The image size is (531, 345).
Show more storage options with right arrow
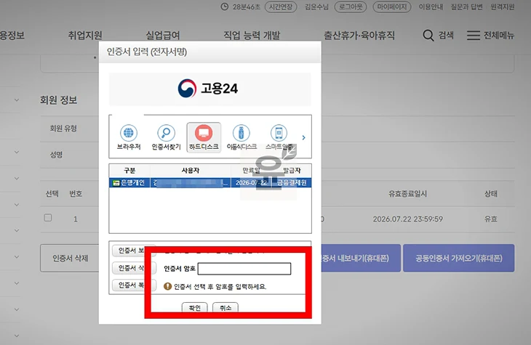point(303,137)
